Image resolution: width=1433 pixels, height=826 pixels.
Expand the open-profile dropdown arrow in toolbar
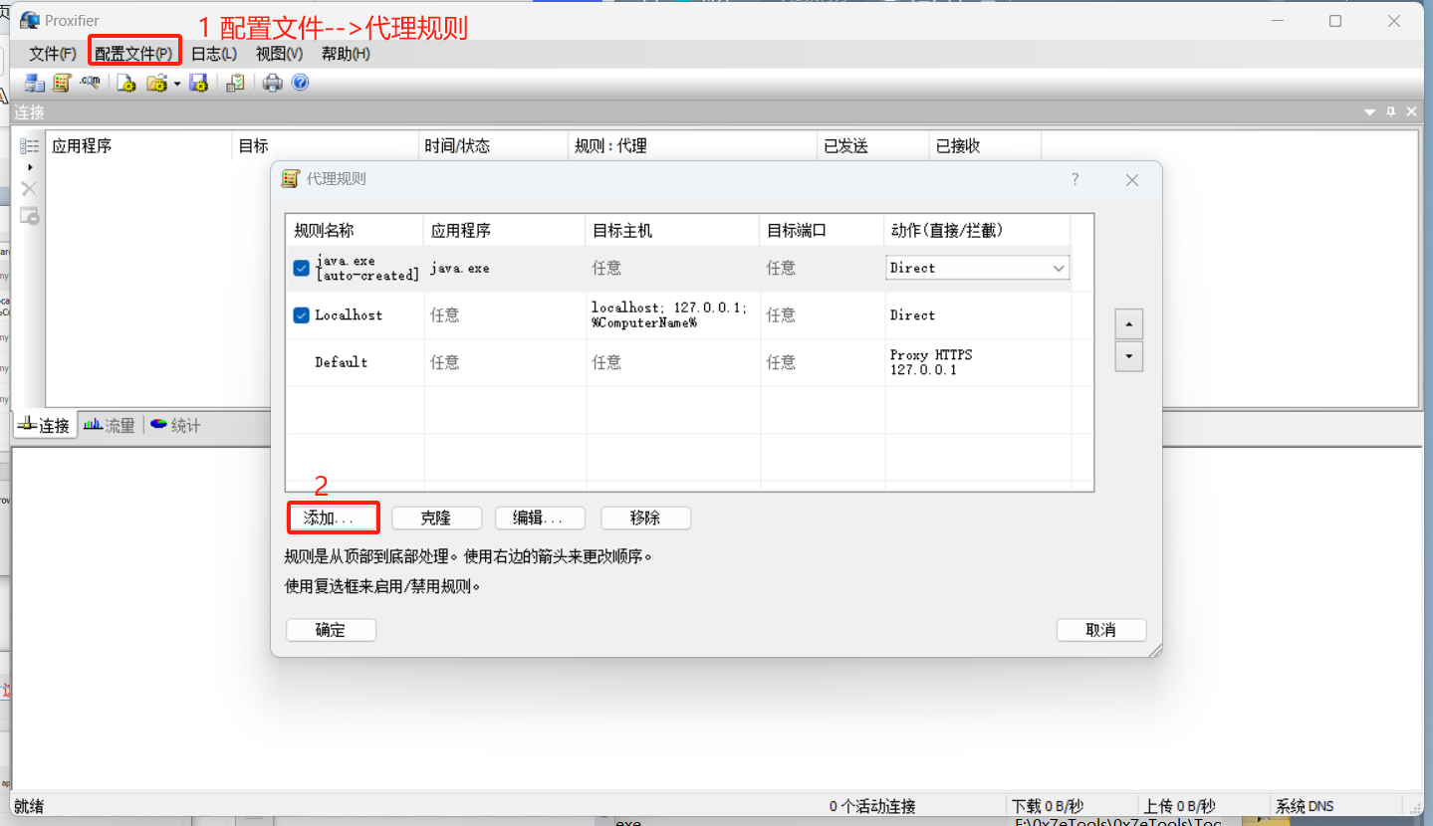pos(176,82)
